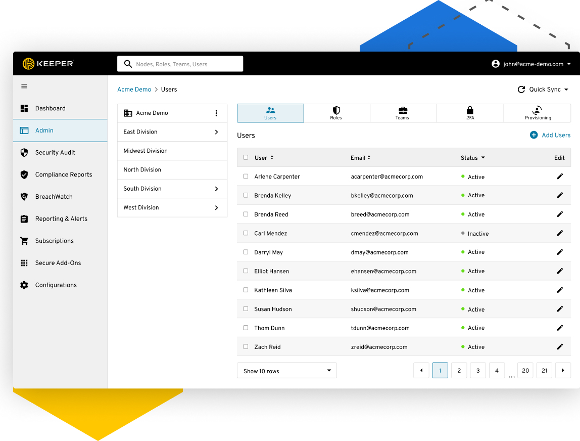
Task: Switch to the 2FA tab
Action: point(470,113)
